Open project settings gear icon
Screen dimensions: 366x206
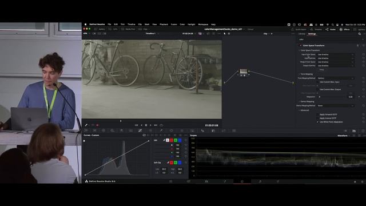[362, 181]
